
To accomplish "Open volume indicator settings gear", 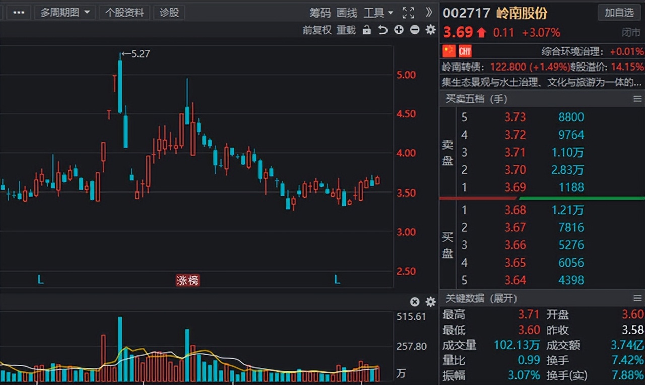I will click(x=429, y=302).
